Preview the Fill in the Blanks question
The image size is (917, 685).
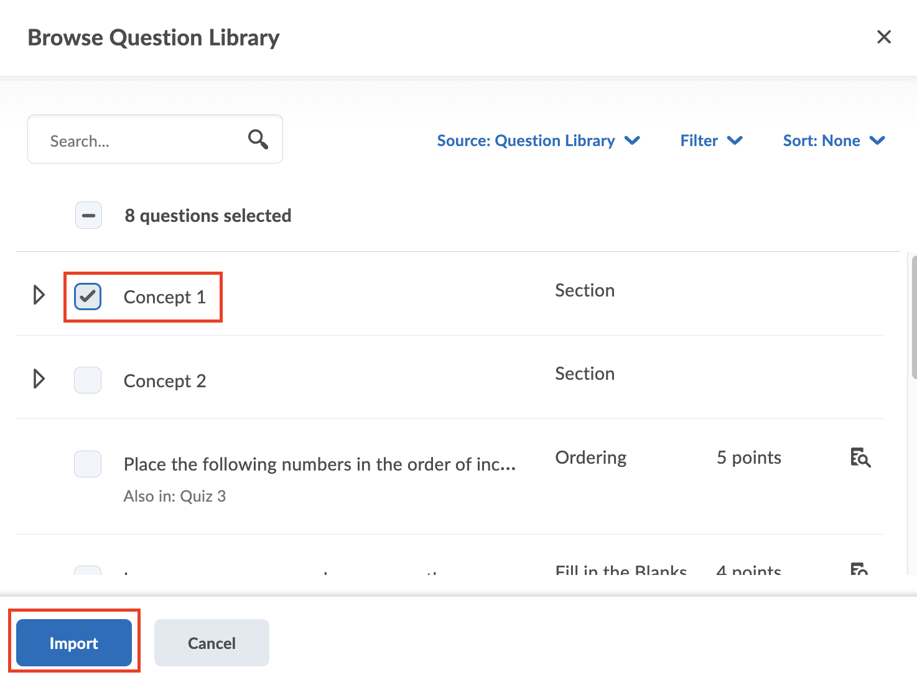pyautogui.click(x=859, y=569)
